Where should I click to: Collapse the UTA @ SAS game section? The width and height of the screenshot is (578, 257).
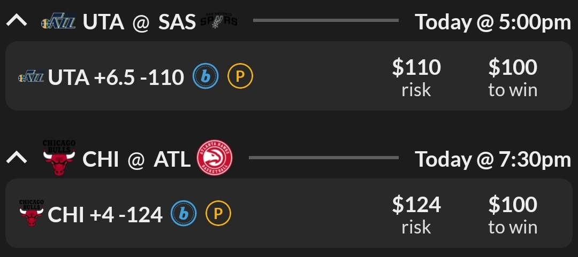point(18,22)
